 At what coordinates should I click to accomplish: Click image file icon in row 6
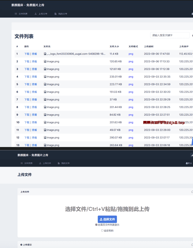pos(45,92)
